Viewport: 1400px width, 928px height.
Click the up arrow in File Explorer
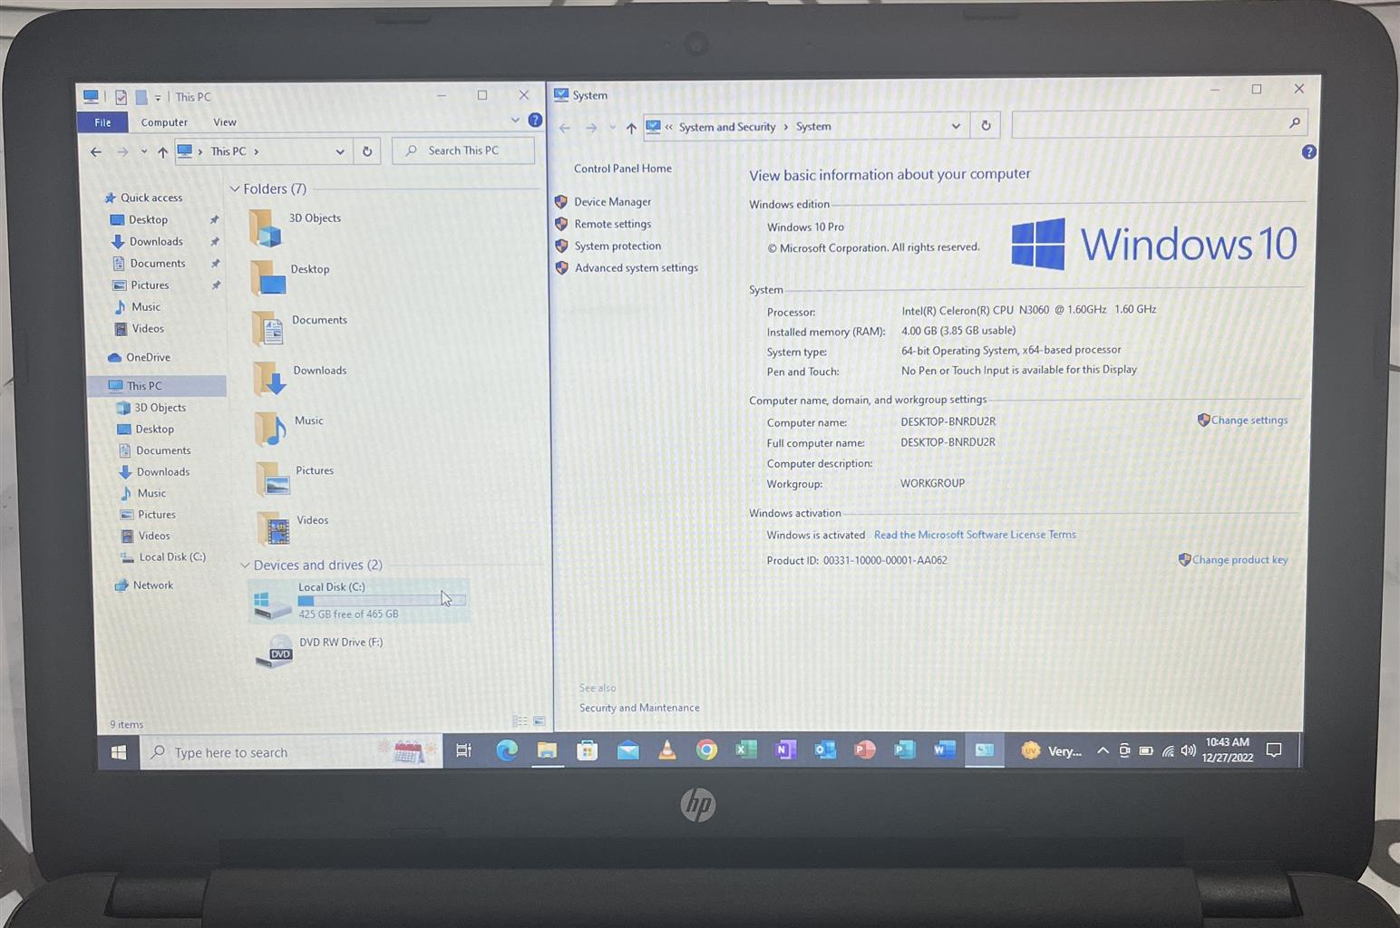(x=162, y=152)
